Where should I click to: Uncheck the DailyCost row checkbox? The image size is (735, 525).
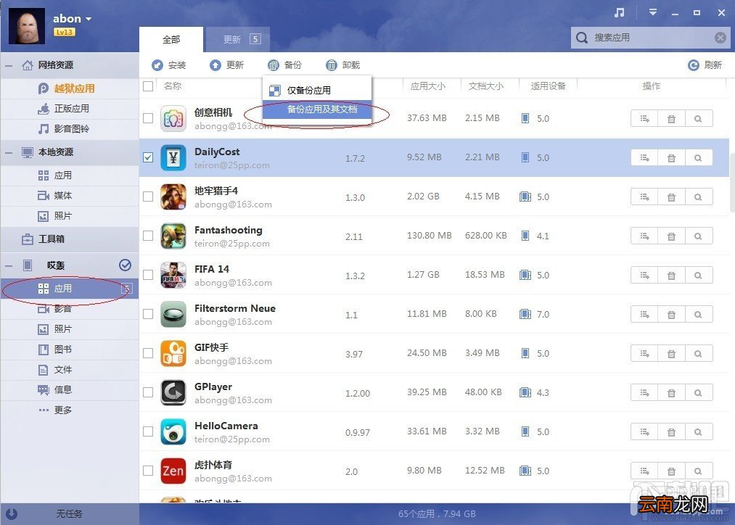click(x=148, y=157)
